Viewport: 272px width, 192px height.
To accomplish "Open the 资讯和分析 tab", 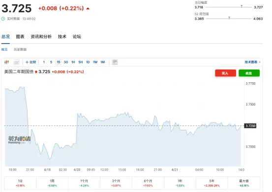I will click(x=41, y=37).
